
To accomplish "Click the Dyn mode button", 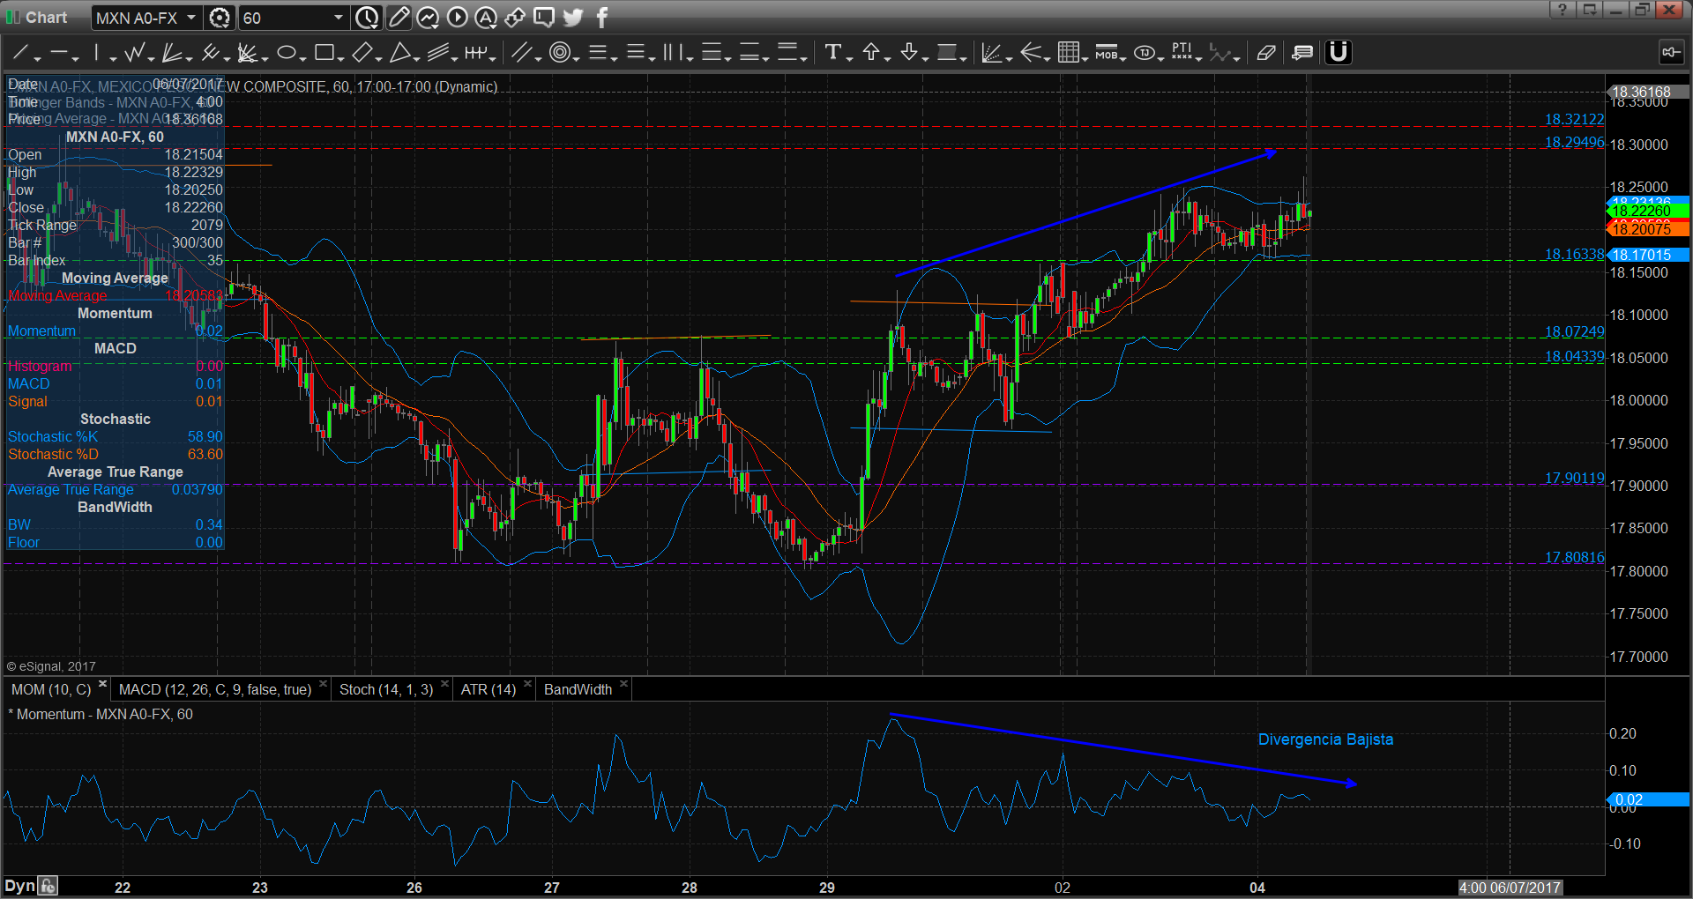I will click(19, 887).
